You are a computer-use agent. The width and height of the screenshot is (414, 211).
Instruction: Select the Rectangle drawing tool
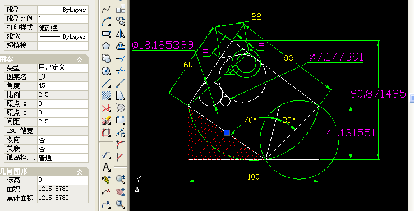click(106, 34)
